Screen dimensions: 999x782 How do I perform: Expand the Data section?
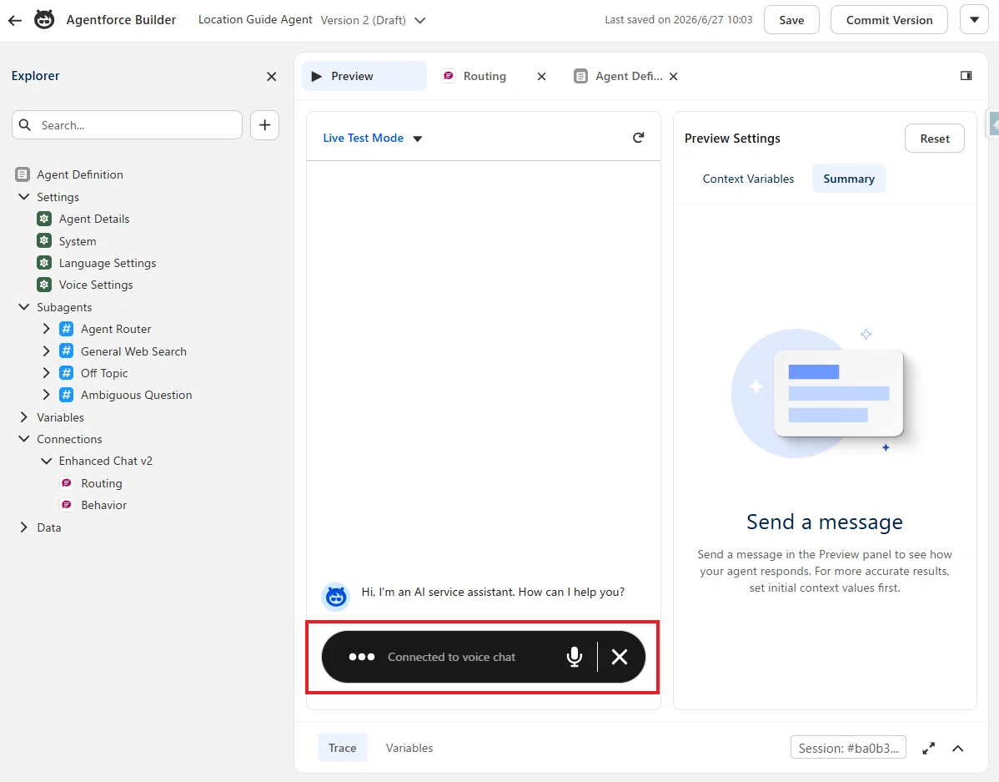(23, 527)
